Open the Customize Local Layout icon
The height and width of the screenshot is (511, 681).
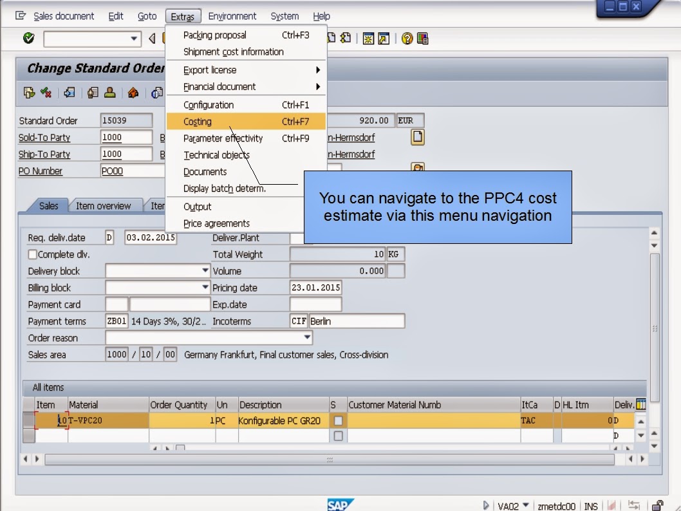pyautogui.click(x=423, y=39)
